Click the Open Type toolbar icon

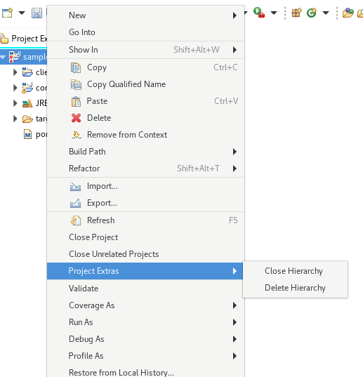[x=348, y=13]
